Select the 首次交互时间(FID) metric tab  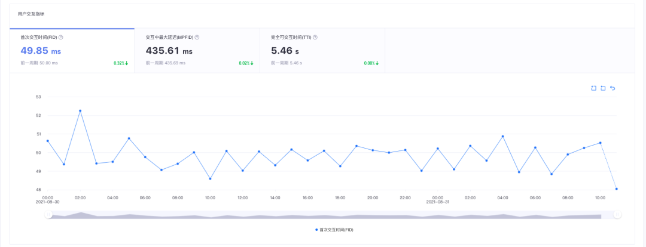[x=72, y=51]
